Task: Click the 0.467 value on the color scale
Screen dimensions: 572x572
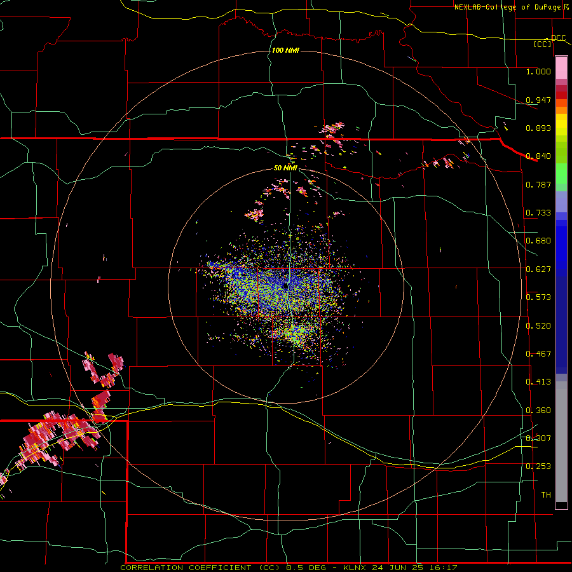Action: click(538, 354)
